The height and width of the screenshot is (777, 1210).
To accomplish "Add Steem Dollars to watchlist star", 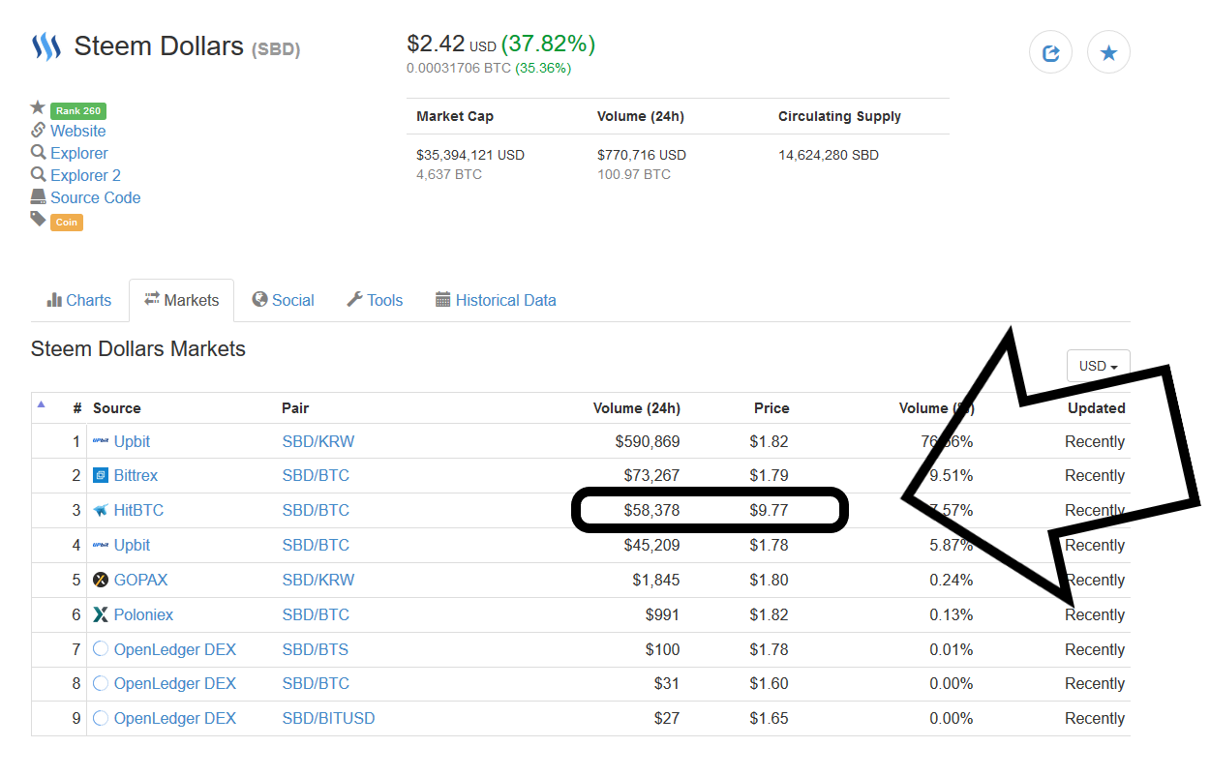I will tap(1108, 52).
